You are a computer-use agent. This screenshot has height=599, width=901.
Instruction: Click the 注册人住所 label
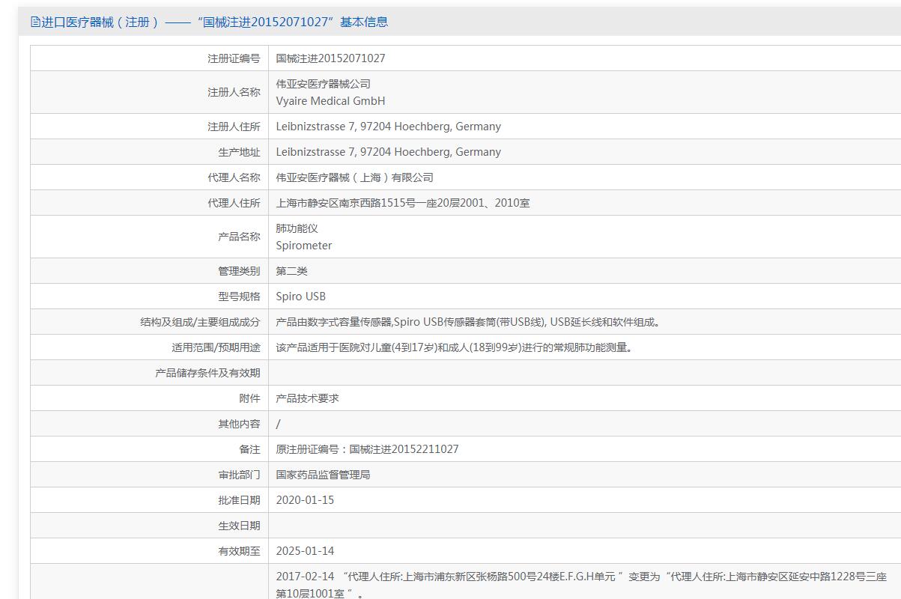click(x=234, y=127)
